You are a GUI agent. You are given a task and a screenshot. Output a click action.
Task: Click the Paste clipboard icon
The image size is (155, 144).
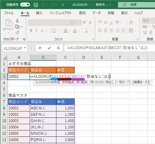coord(9,23)
